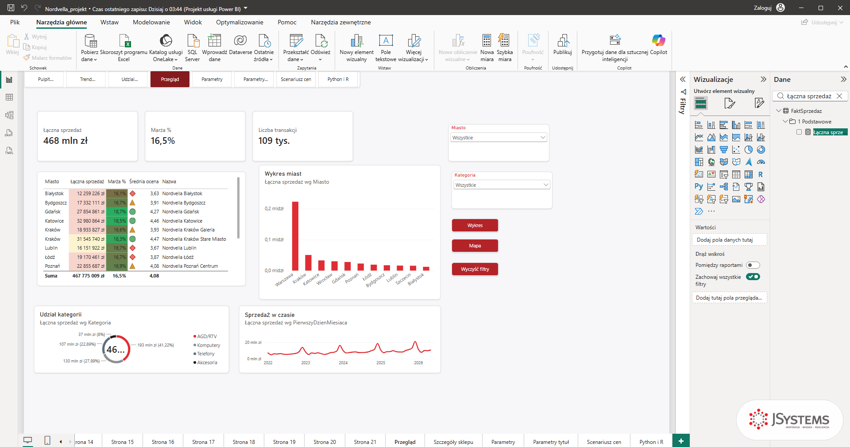This screenshot has width=850, height=447.
Task: Click Nowa miara in ribbon
Action: point(487,47)
